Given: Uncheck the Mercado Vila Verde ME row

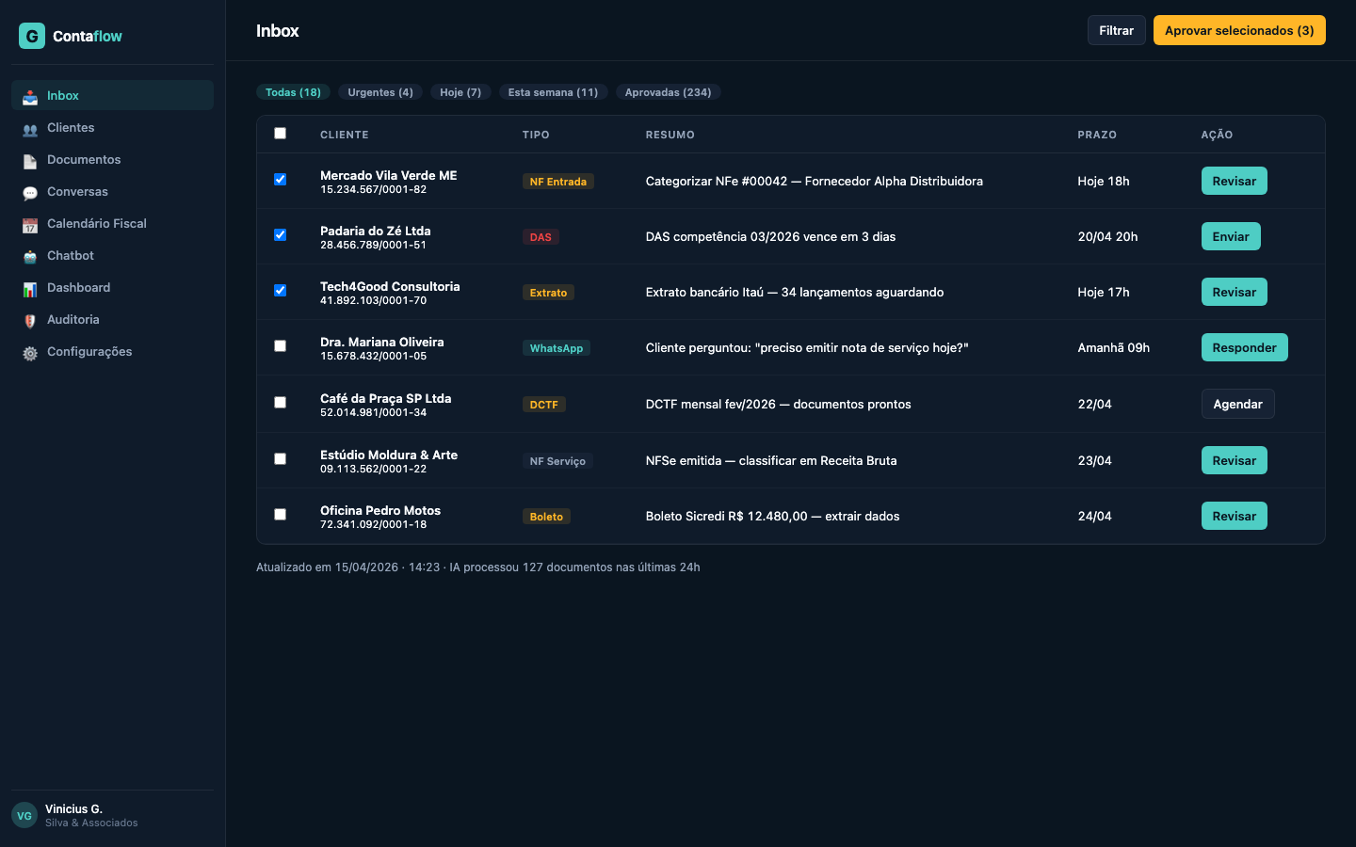Looking at the screenshot, I should [x=280, y=180].
